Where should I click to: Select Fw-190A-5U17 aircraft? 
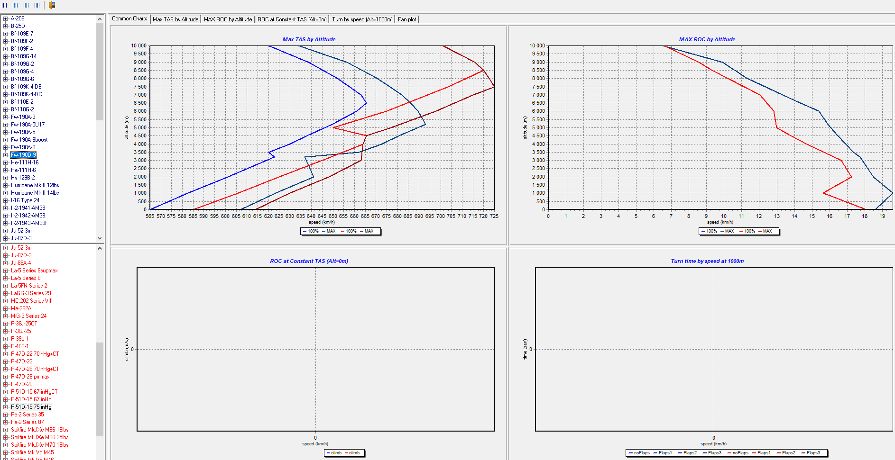click(x=28, y=125)
